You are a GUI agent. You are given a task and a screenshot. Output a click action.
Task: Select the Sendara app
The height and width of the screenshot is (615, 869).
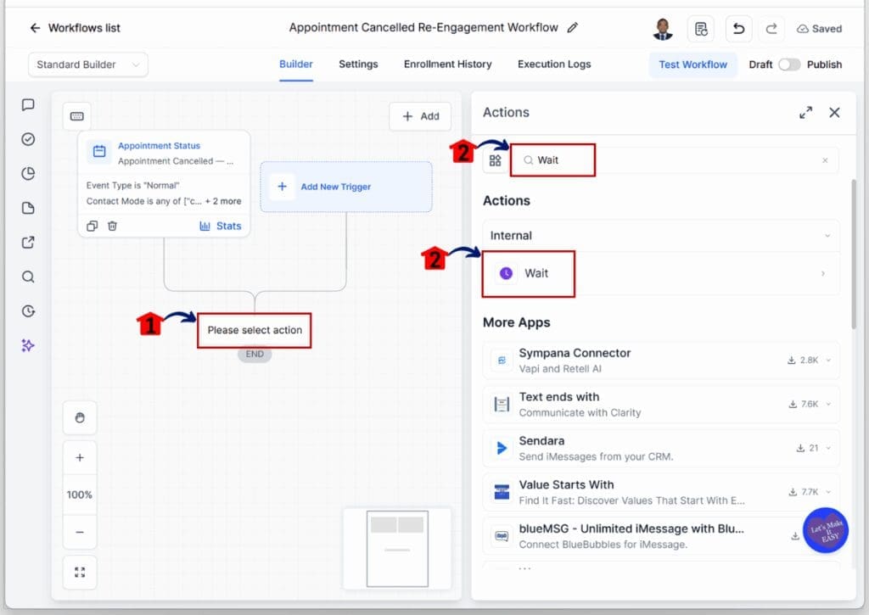(x=660, y=448)
